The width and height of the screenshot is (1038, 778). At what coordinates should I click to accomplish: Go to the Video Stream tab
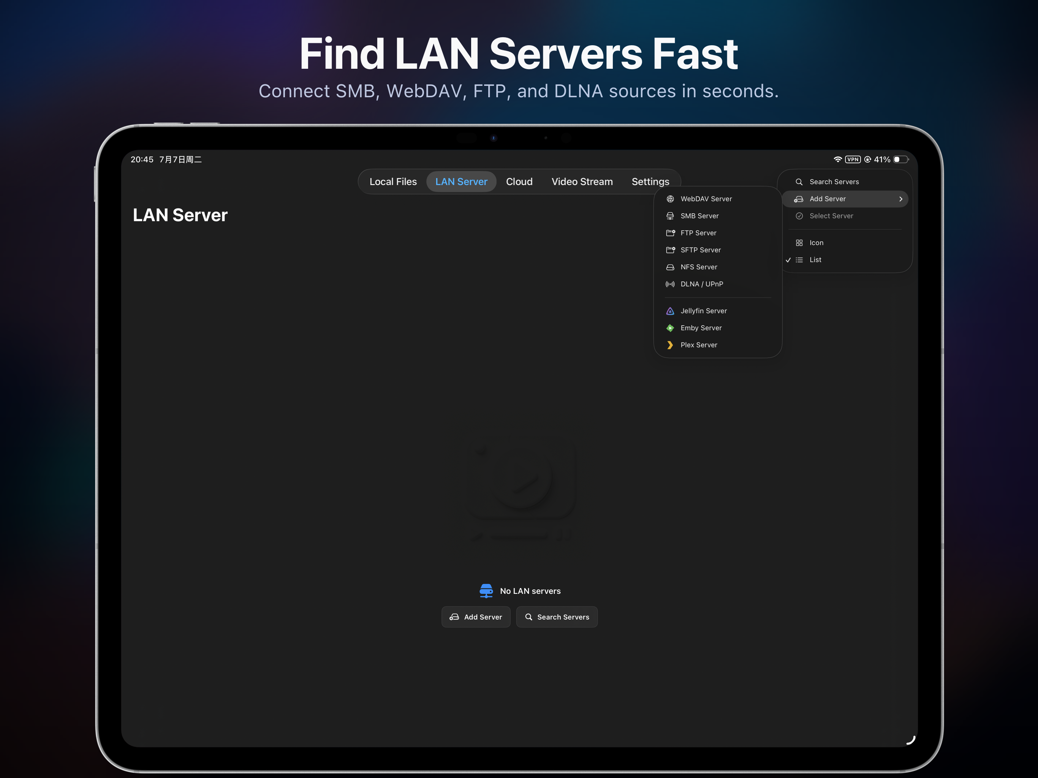pos(582,182)
